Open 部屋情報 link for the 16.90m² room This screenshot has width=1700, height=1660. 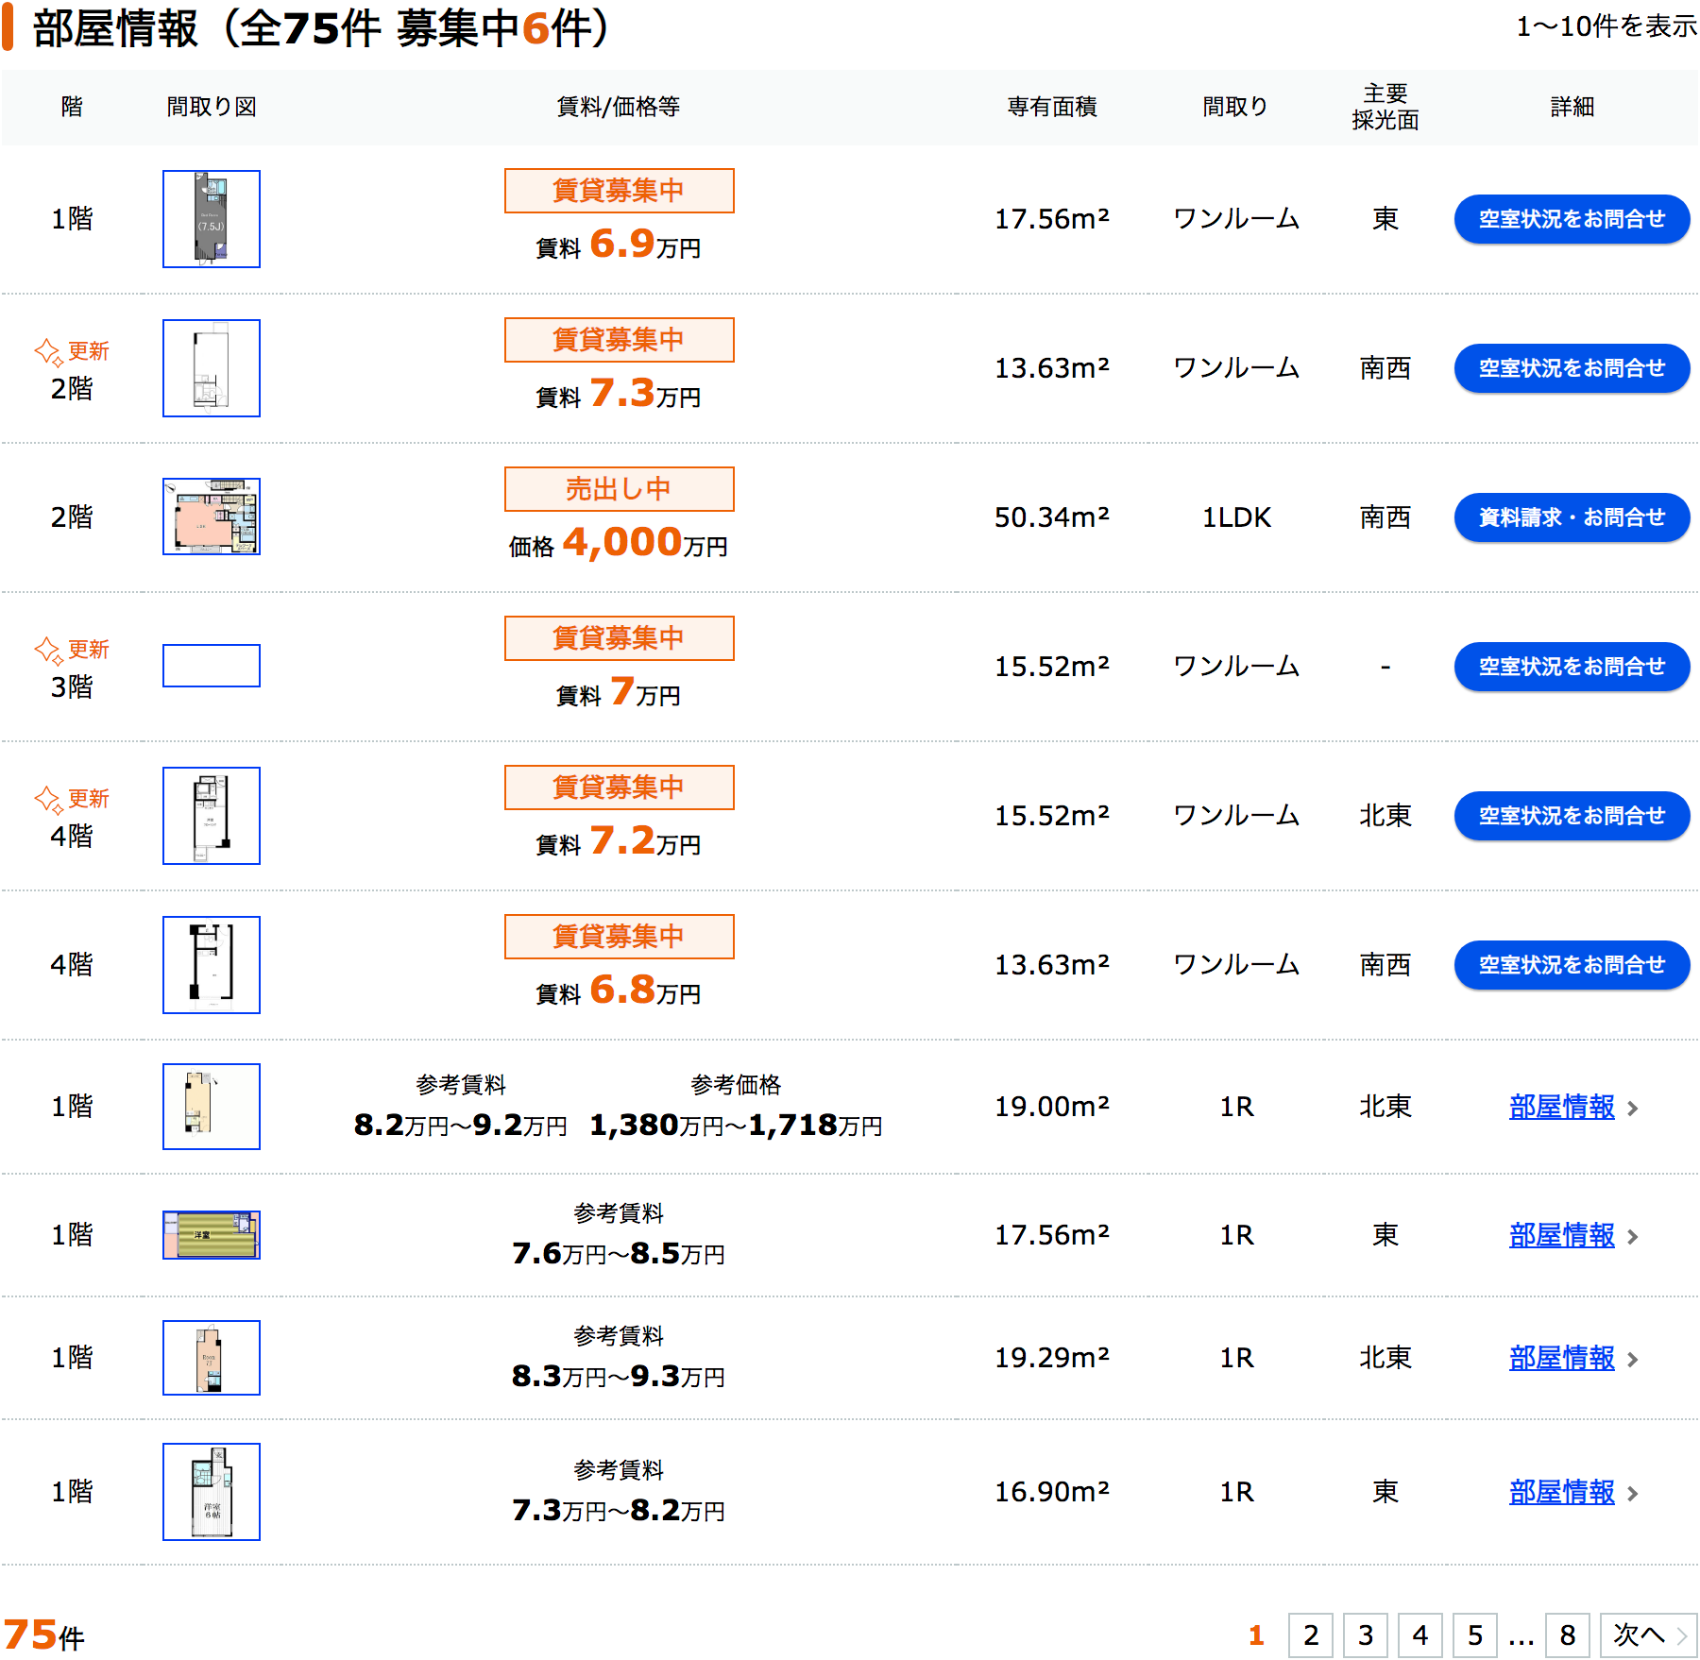pos(1562,1492)
